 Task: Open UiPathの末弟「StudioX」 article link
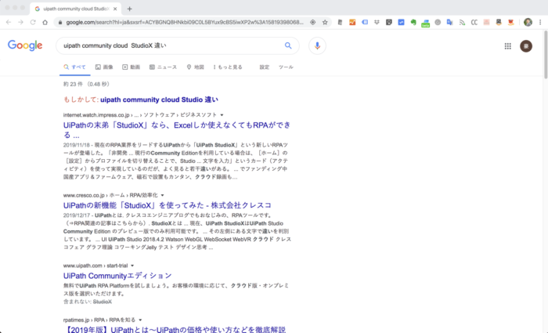click(177, 130)
